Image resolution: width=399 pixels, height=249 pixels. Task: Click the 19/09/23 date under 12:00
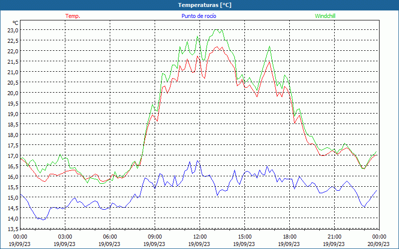(x=199, y=244)
